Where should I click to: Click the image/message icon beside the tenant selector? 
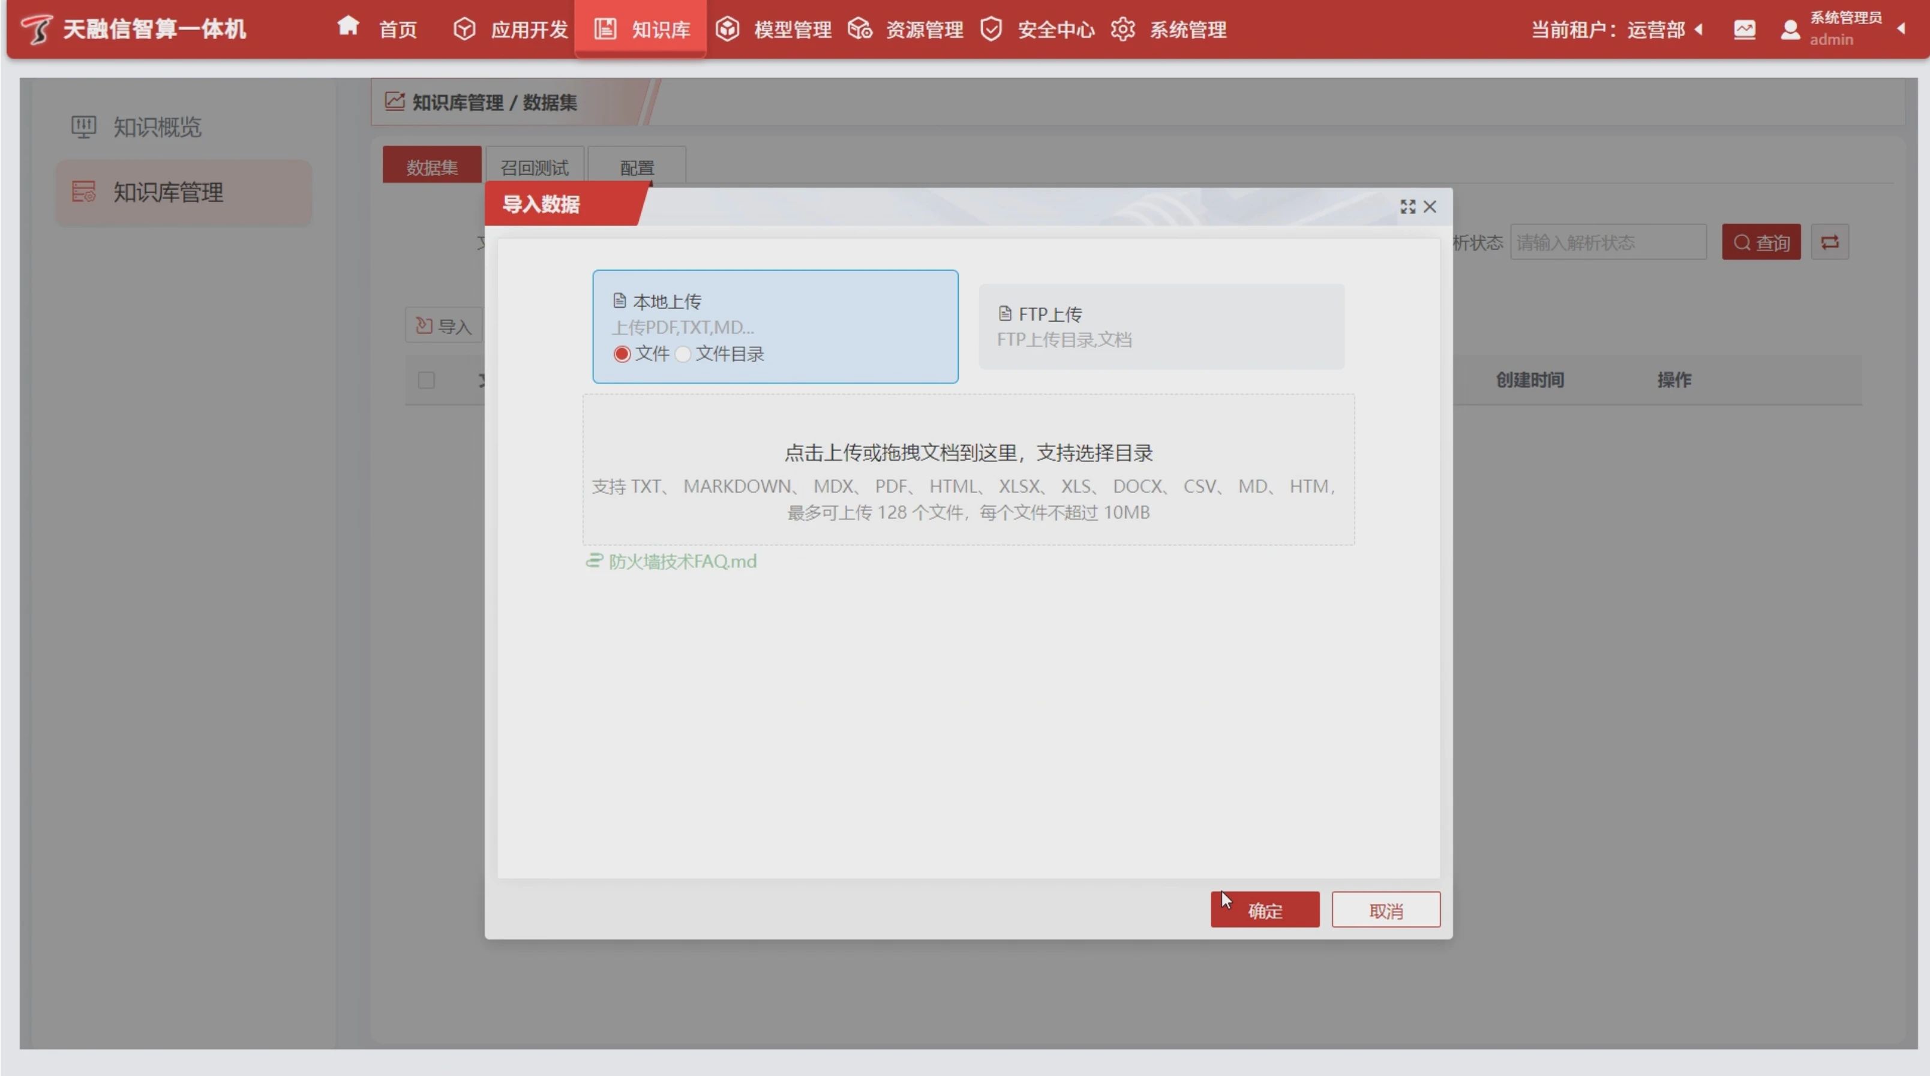(x=1744, y=29)
